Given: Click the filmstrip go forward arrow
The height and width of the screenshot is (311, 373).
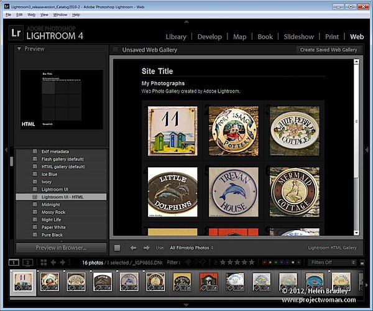Looking at the screenshot, I should (x=63, y=262).
